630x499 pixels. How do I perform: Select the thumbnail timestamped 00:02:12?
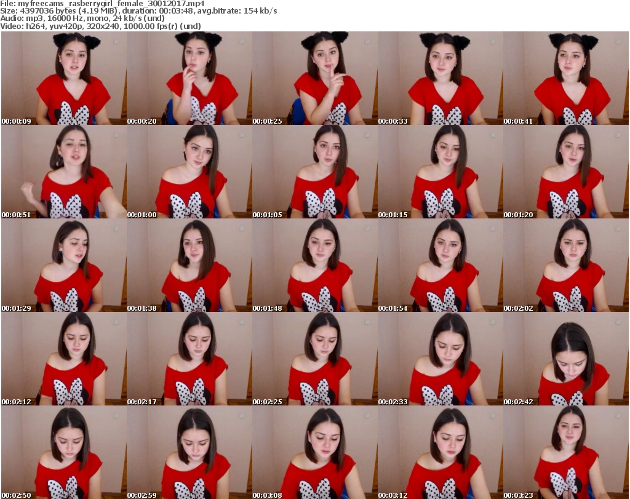pos(64,359)
